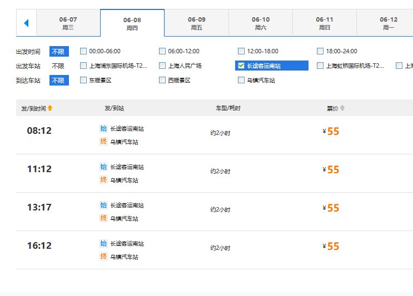Screen dimensions: 413x296
Task: Check the 00:00-06:00 time filter
Action: tap(83, 51)
